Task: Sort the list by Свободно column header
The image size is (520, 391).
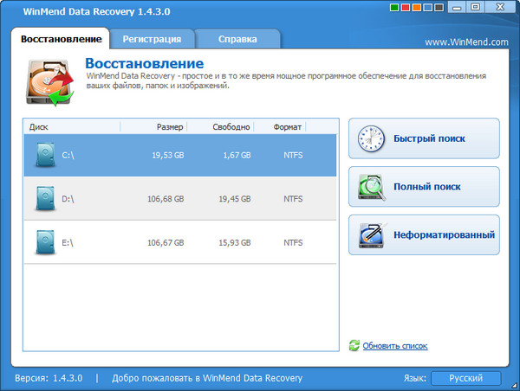Action: tap(231, 126)
